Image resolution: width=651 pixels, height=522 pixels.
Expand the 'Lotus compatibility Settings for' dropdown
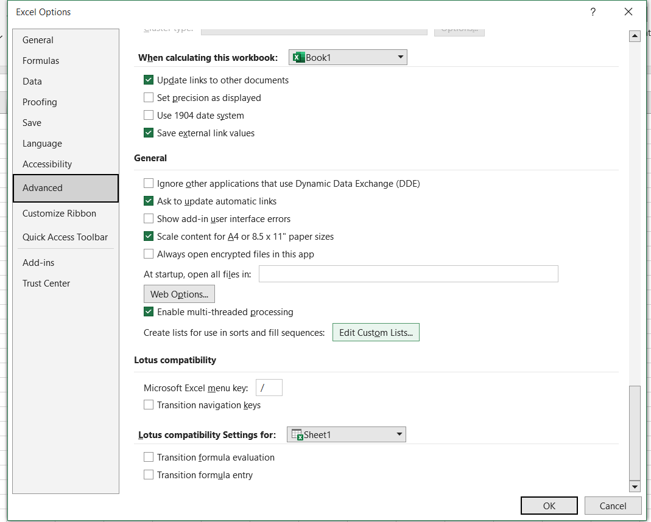coord(398,434)
